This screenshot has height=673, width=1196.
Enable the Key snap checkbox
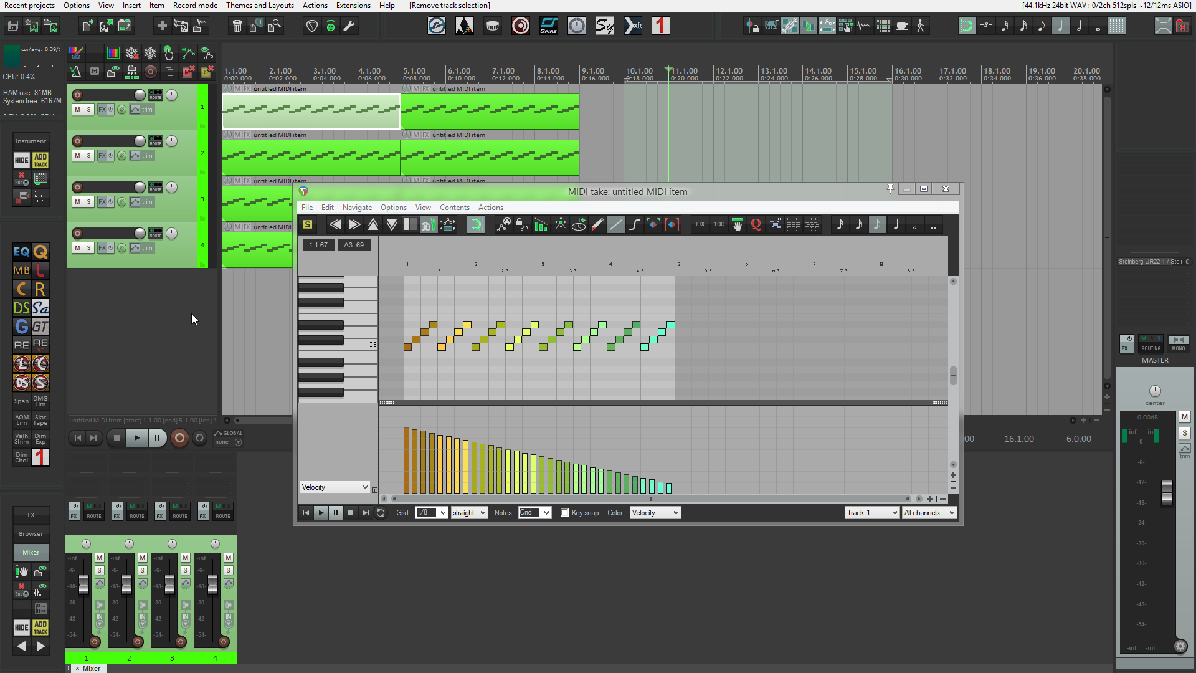564,513
